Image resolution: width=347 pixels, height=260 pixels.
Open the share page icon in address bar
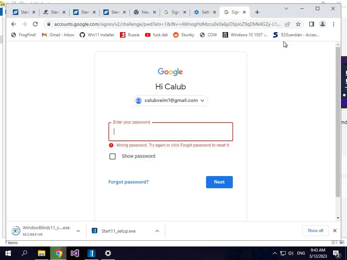pyautogui.click(x=287, y=24)
